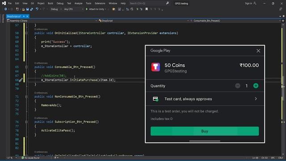Click the ₹100.00 price text
Image resolution: width=286 pixels, height=161 pixels.
click(249, 65)
